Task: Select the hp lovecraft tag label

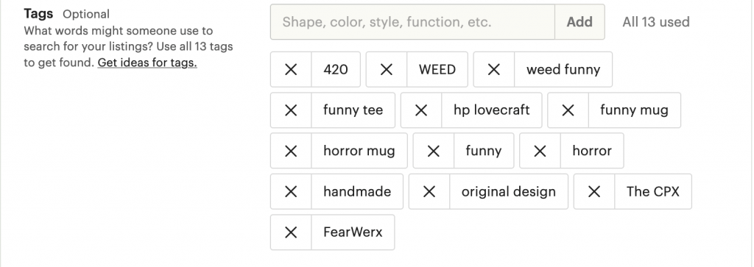Action: tap(491, 110)
